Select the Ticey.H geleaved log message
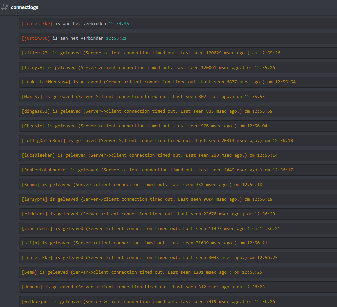Screen dimensions: 337x307 [x=148, y=68]
